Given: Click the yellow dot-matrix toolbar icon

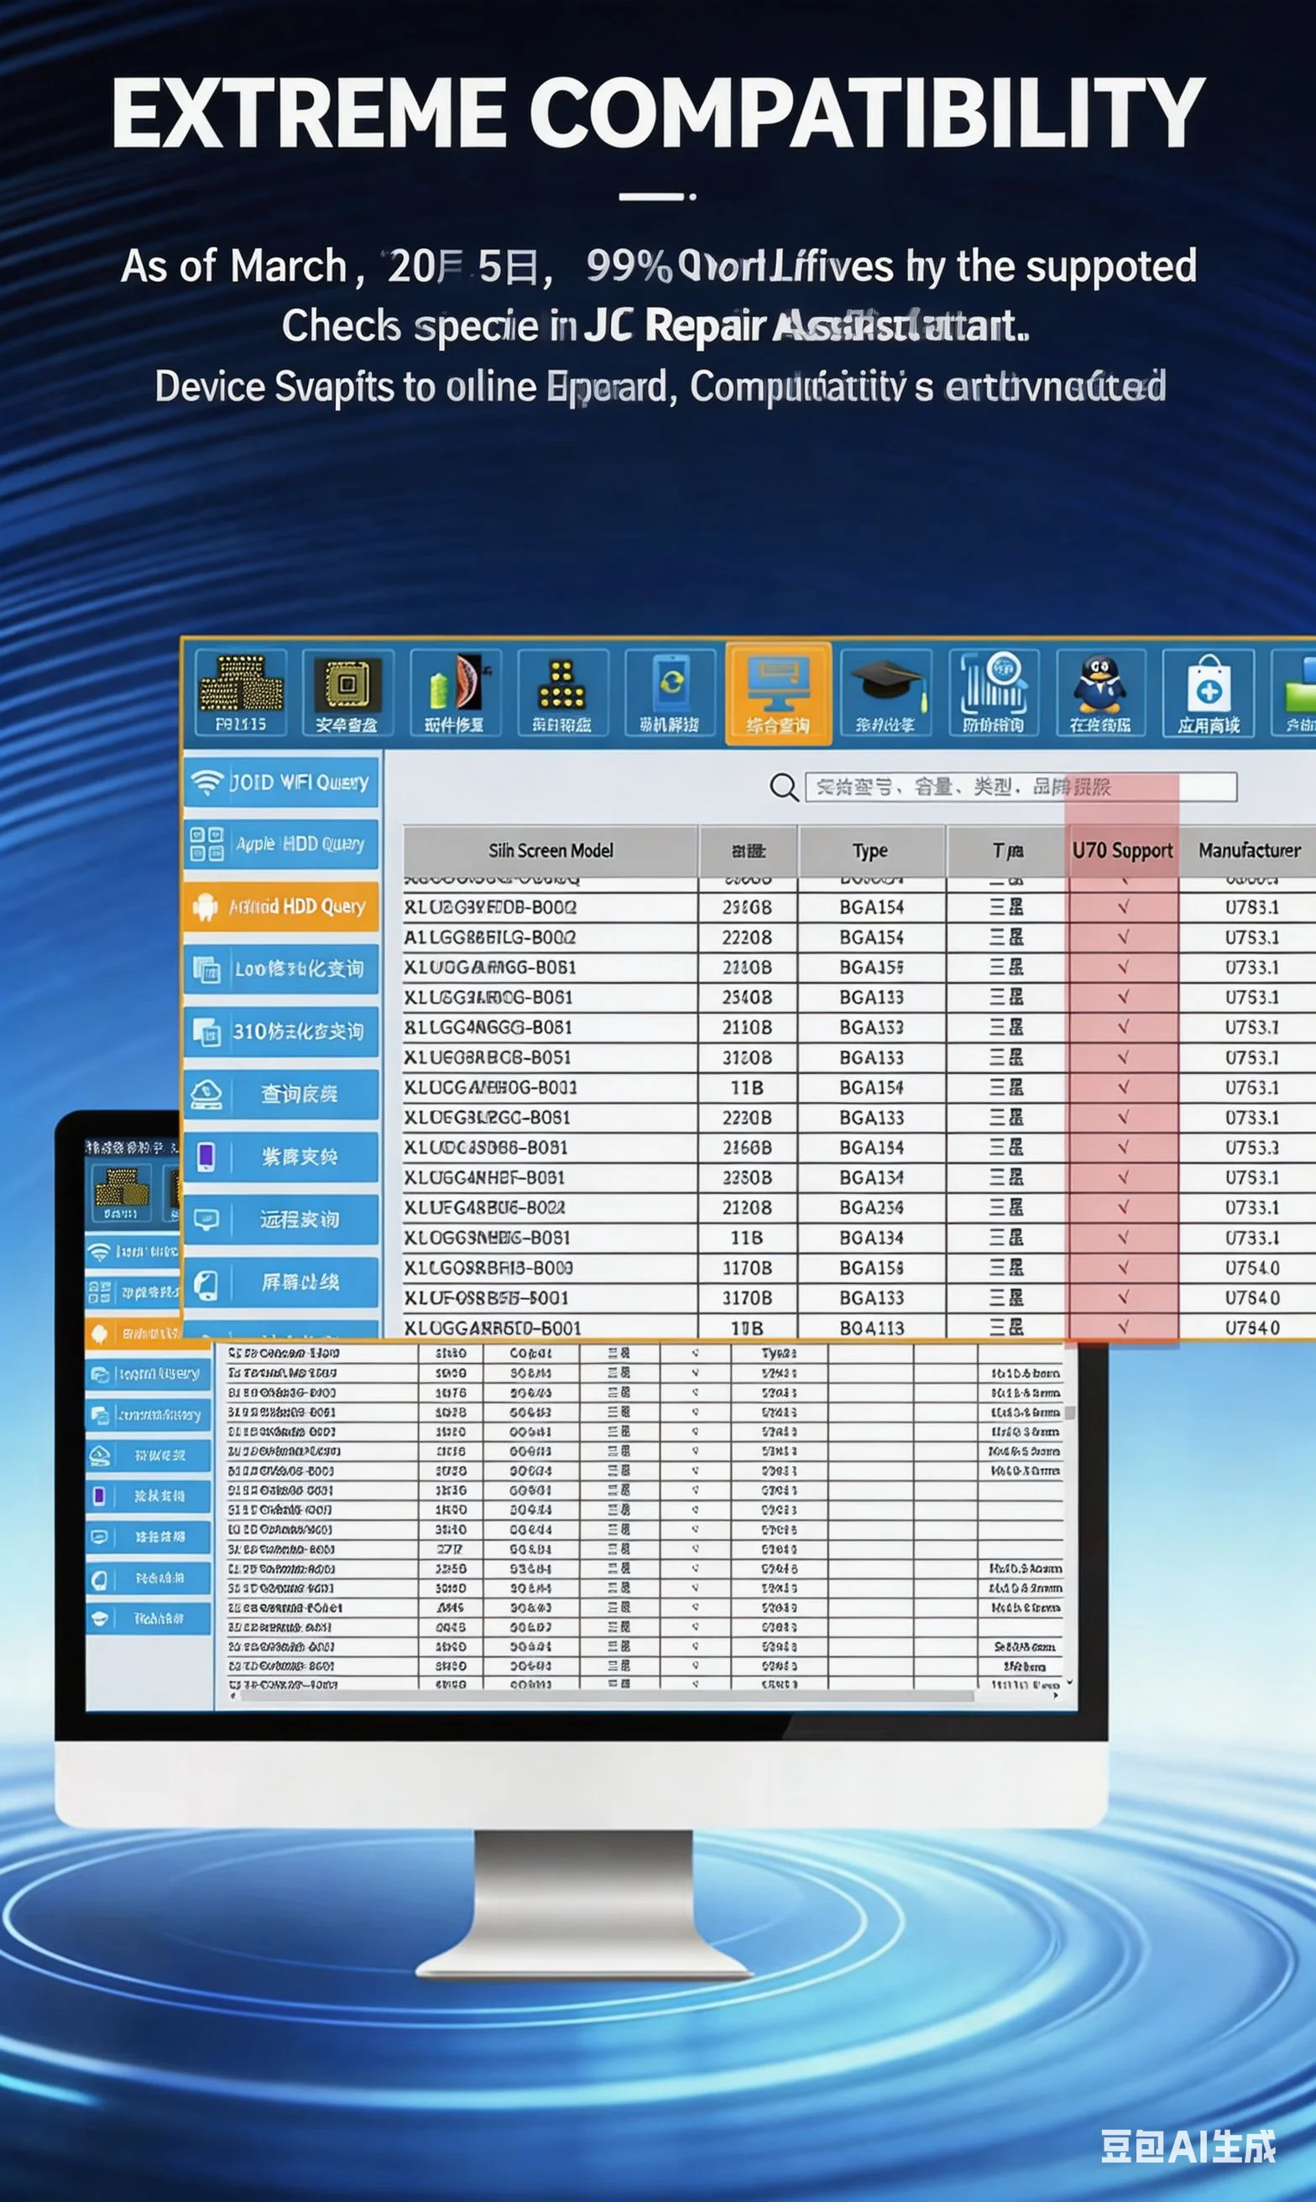Looking at the screenshot, I should (562, 692).
